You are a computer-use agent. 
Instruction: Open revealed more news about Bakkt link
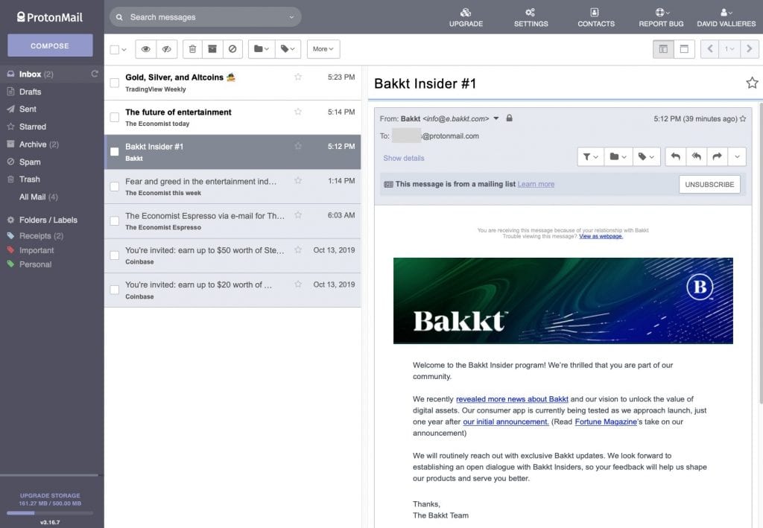(x=512, y=398)
